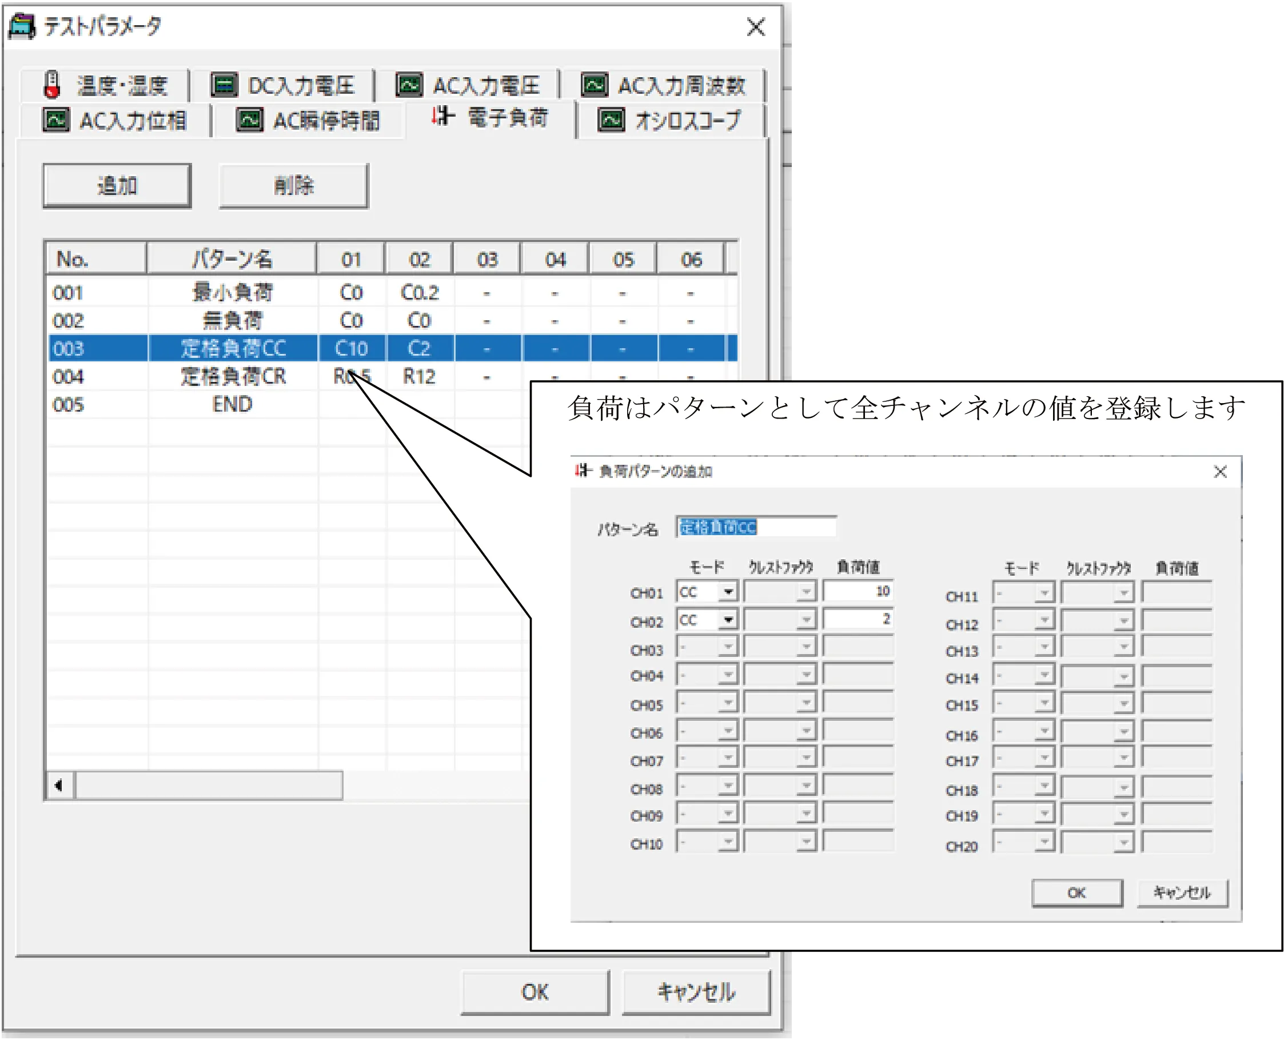The image size is (1284, 1040).
Task: Click the AC瞬停時間 tab icon
Action: click(x=249, y=120)
